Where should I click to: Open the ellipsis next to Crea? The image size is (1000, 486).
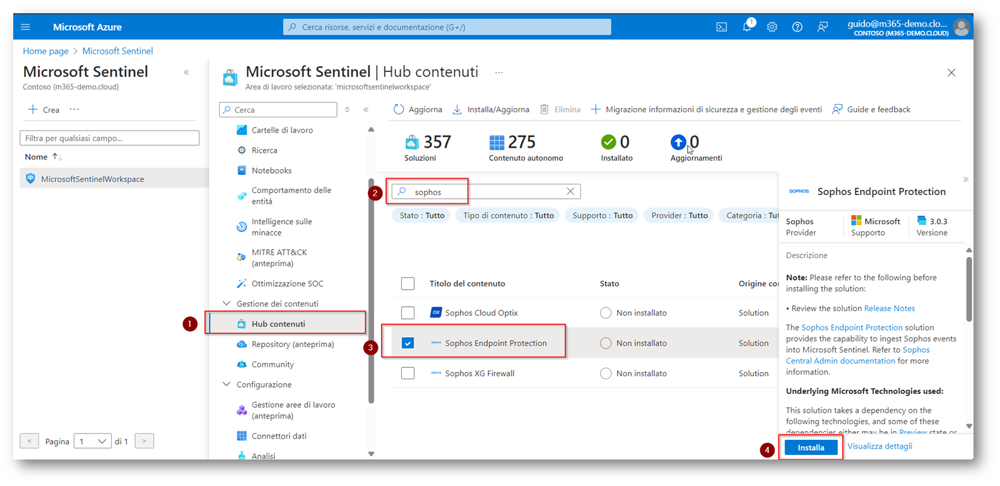[74, 109]
